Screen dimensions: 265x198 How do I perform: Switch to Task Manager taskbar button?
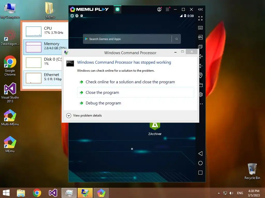click(x=69, y=193)
